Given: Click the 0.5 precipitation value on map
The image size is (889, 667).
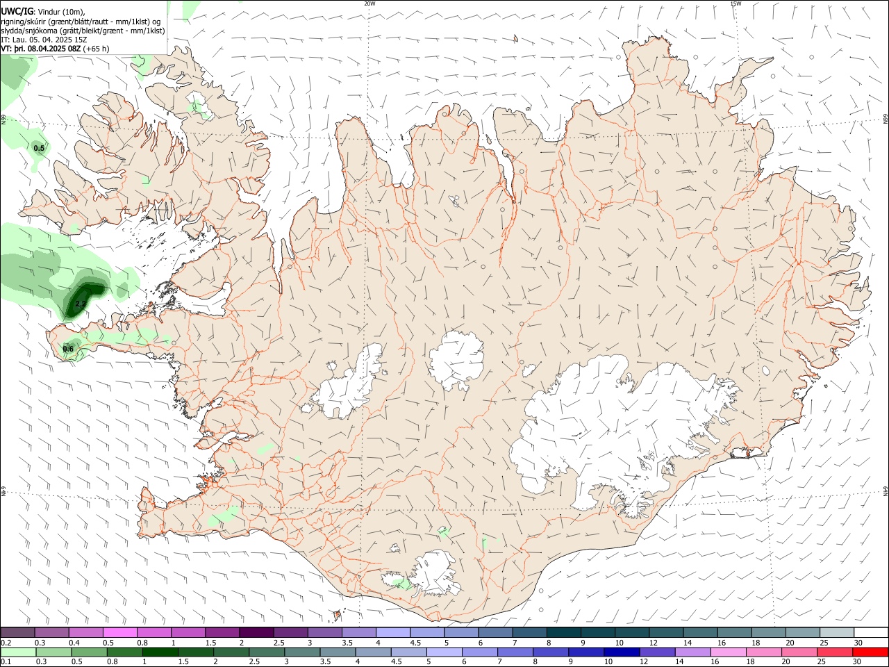Looking at the screenshot, I should 39,148.
